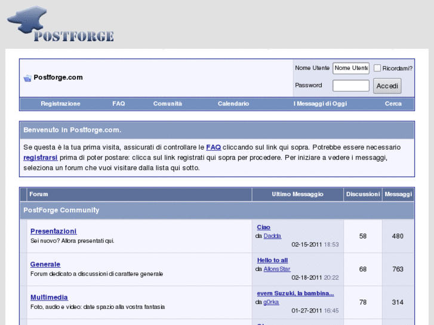Image resolution: width=434 pixels, height=325 pixels.
Task: Click the Discussioni column header
Action: click(363, 194)
